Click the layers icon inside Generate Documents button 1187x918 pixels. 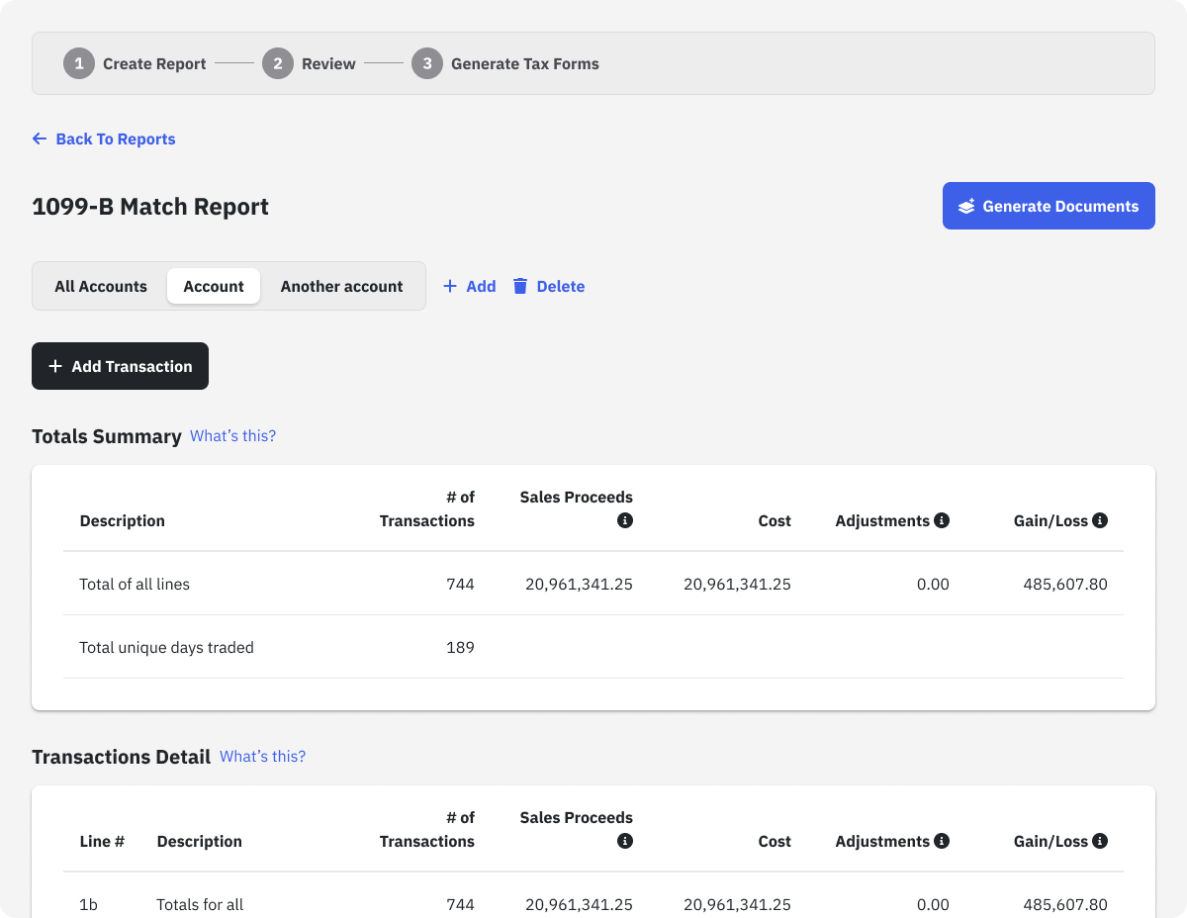(964, 206)
